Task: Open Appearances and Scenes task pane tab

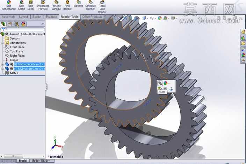Action: (243, 55)
